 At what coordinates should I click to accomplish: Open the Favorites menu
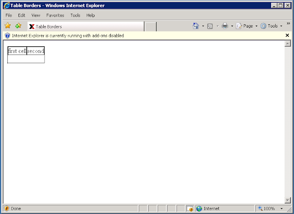tap(55, 15)
